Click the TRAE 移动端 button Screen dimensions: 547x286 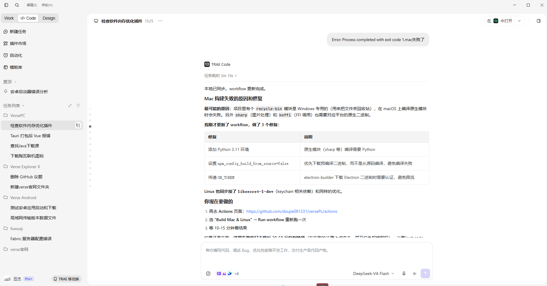[67, 279]
